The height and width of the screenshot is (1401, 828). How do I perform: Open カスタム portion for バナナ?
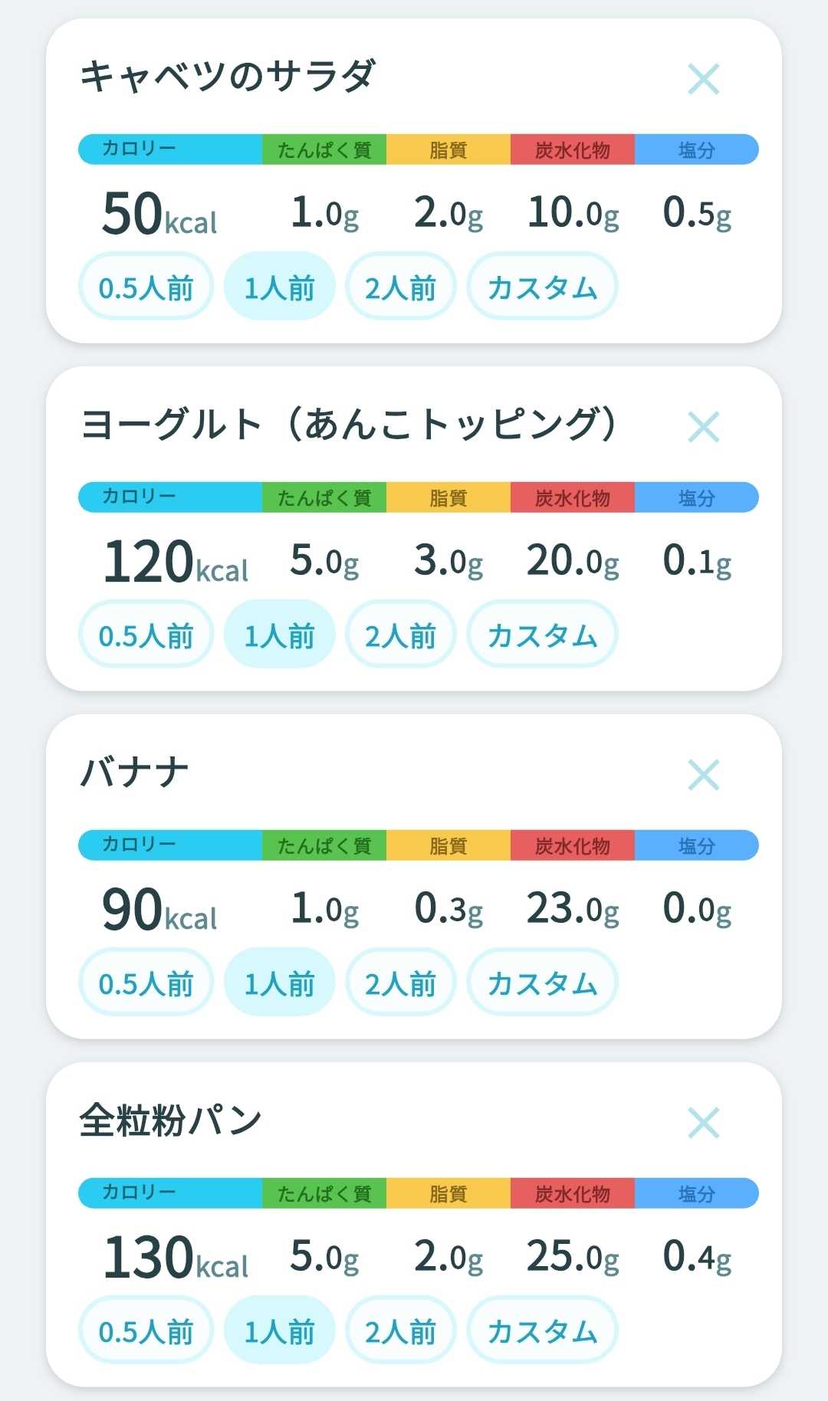click(x=542, y=982)
